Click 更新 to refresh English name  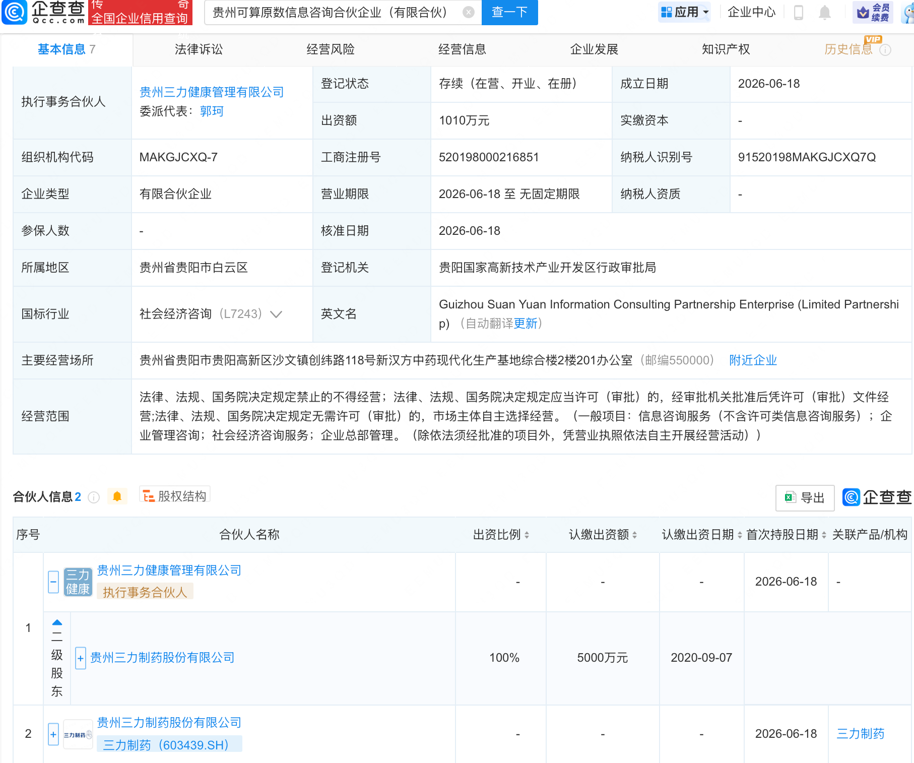point(526,324)
